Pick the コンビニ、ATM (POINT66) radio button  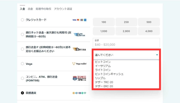click(22, 78)
